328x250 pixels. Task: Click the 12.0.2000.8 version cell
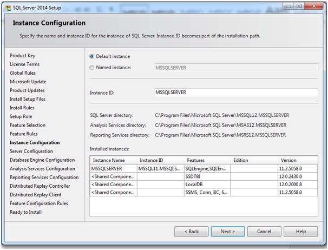pos(298,185)
